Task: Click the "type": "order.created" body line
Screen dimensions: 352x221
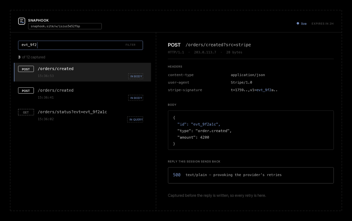Action: (x=204, y=131)
